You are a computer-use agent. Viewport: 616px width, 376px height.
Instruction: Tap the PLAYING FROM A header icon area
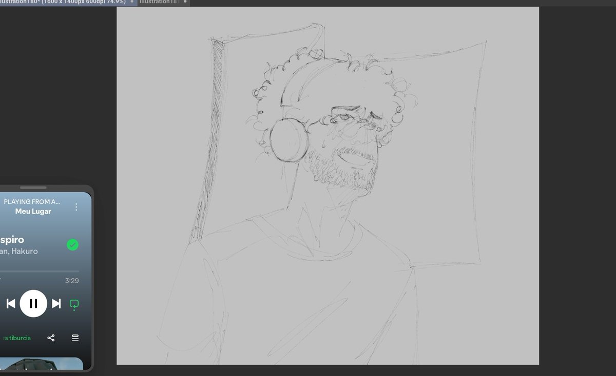33,202
